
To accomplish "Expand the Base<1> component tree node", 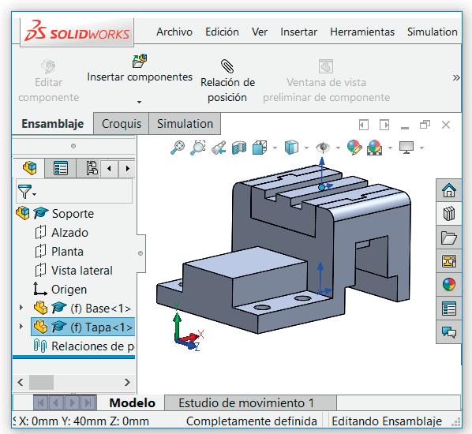I will click(21, 308).
